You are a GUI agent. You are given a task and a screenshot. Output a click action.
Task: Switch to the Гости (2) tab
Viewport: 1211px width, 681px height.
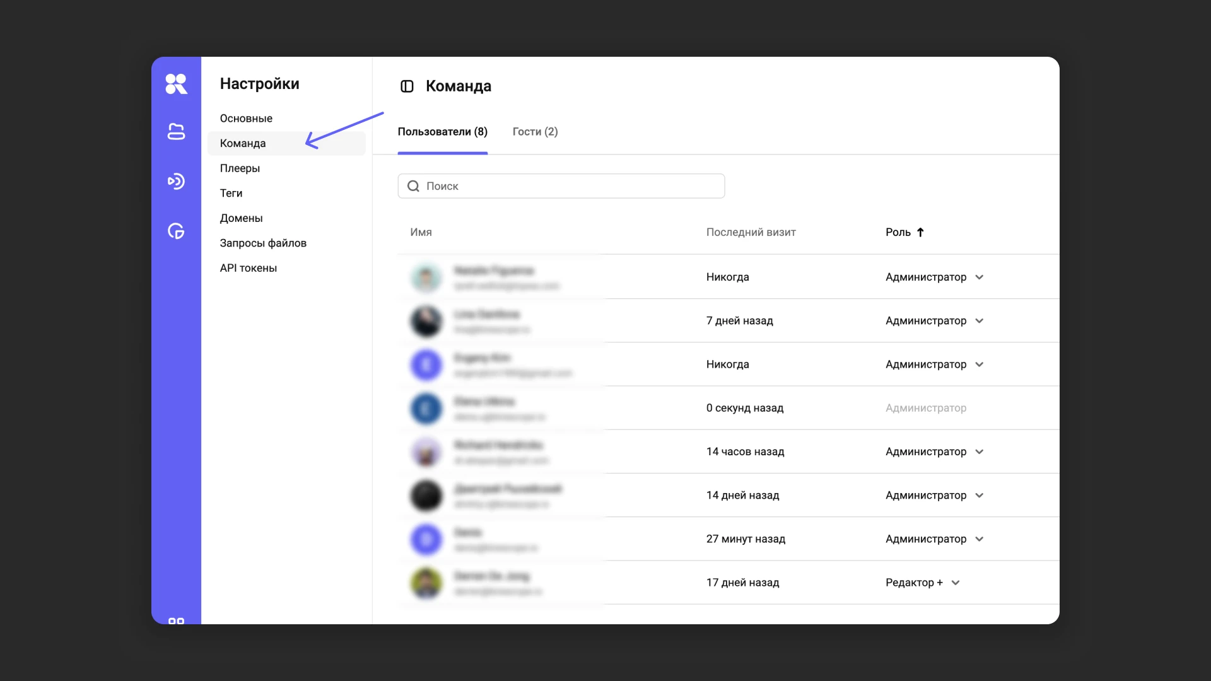pyautogui.click(x=535, y=131)
